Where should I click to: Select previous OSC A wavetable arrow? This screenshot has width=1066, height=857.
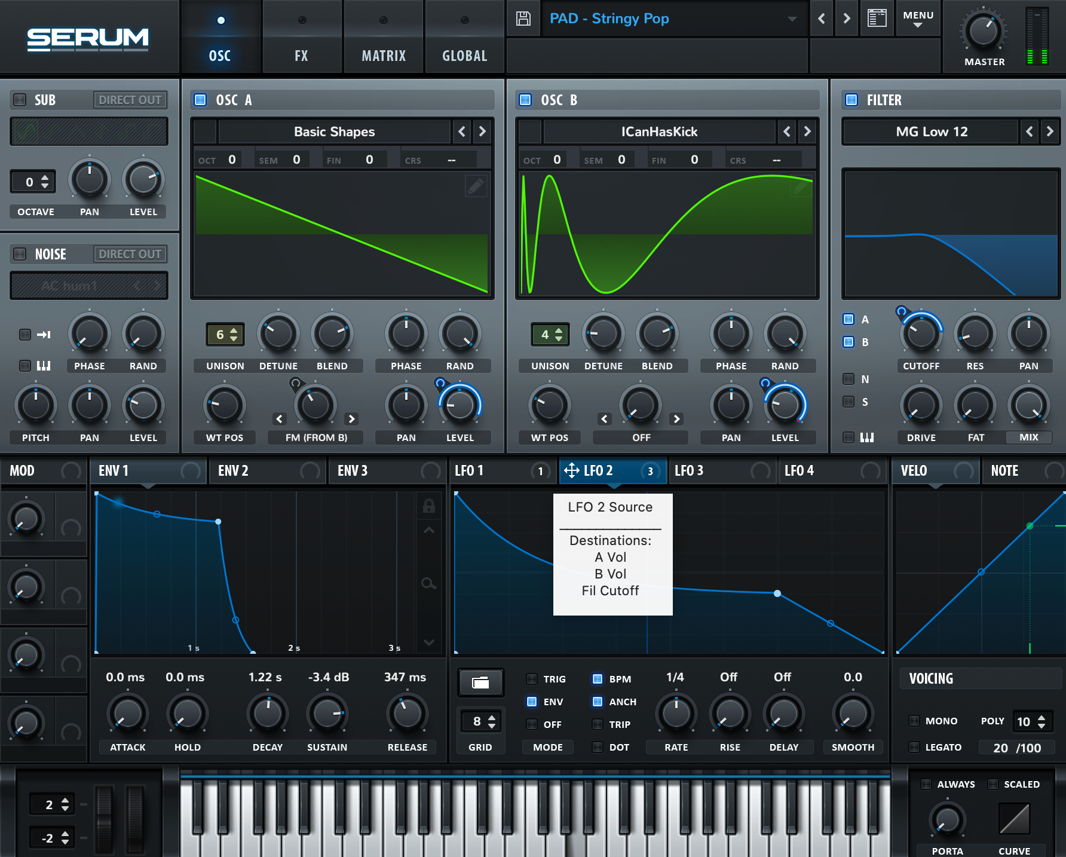click(x=462, y=131)
